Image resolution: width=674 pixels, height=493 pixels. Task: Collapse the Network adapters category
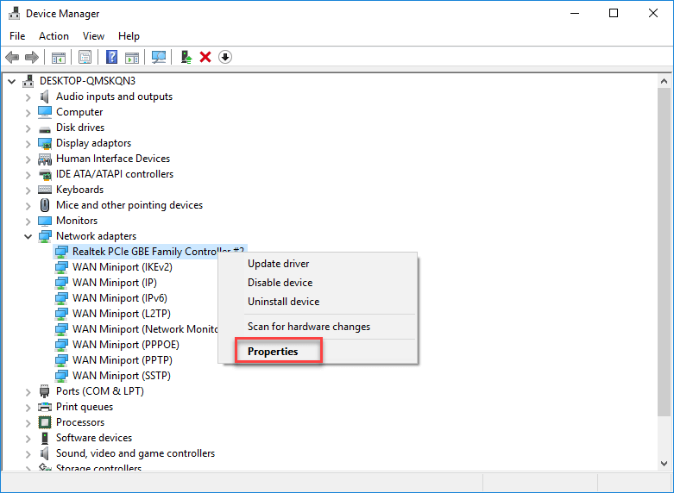click(x=28, y=236)
